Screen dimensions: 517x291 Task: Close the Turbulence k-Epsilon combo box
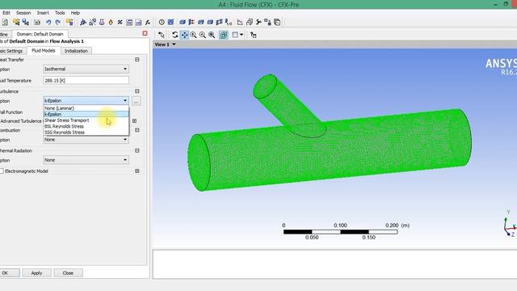[86, 100]
